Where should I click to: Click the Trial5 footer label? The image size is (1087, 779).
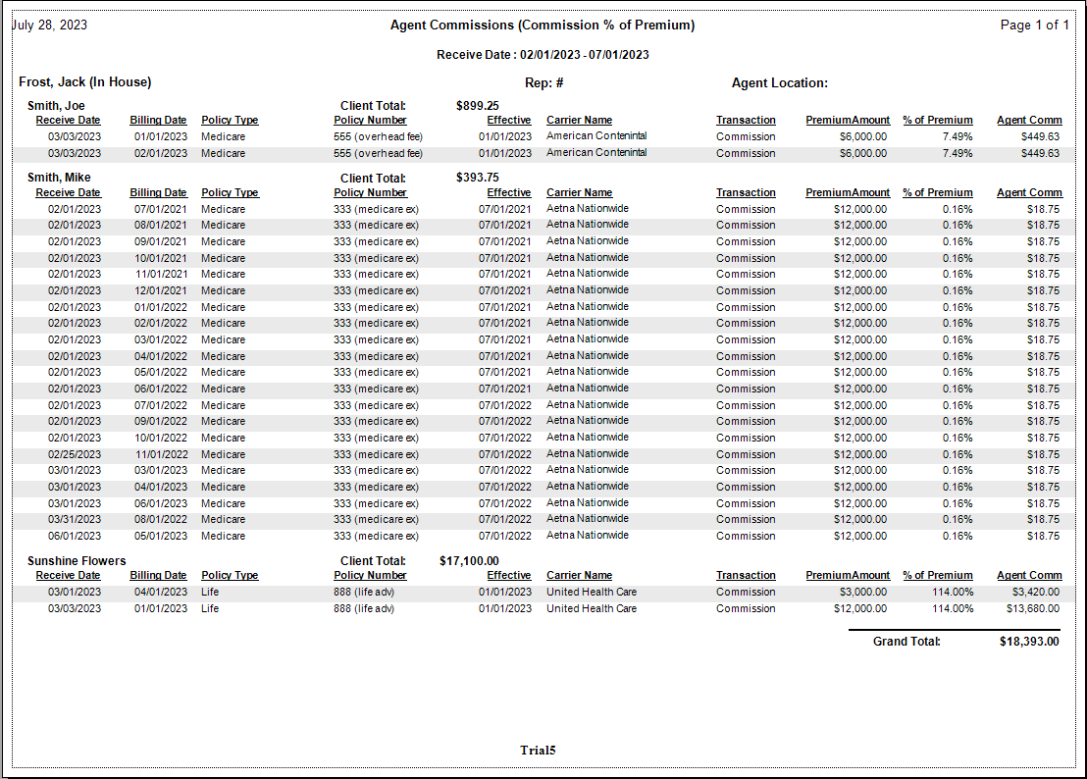click(x=538, y=750)
